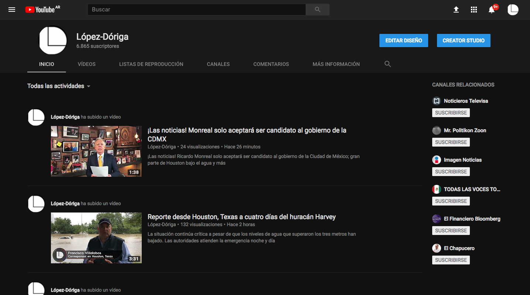Click in the Buscar search field
The width and height of the screenshot is (530, 295).
click(x=196, y=10)
